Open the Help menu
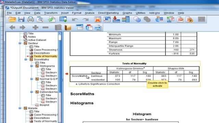The width and height of the screenshot is (219, 123). click(181, 13)
